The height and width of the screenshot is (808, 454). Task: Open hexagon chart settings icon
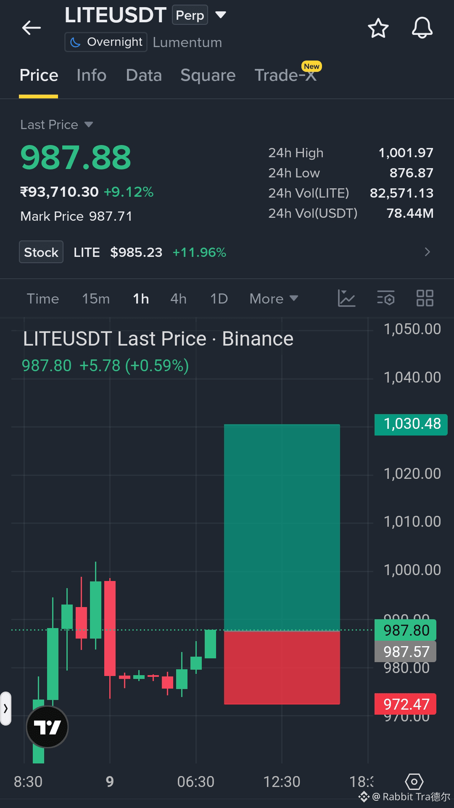click(x=414, y=782)
